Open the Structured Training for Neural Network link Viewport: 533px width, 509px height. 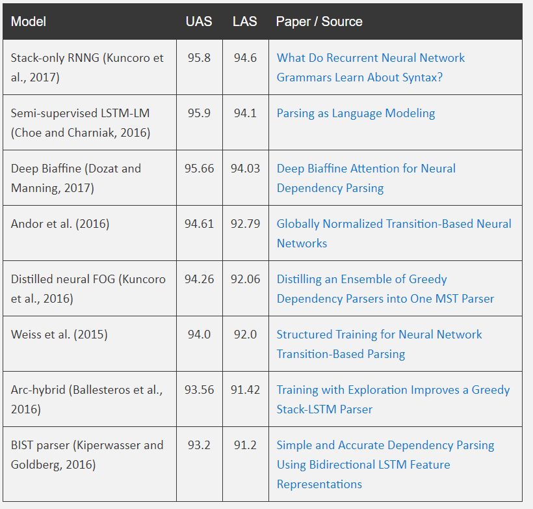click(x=379, y=344)
